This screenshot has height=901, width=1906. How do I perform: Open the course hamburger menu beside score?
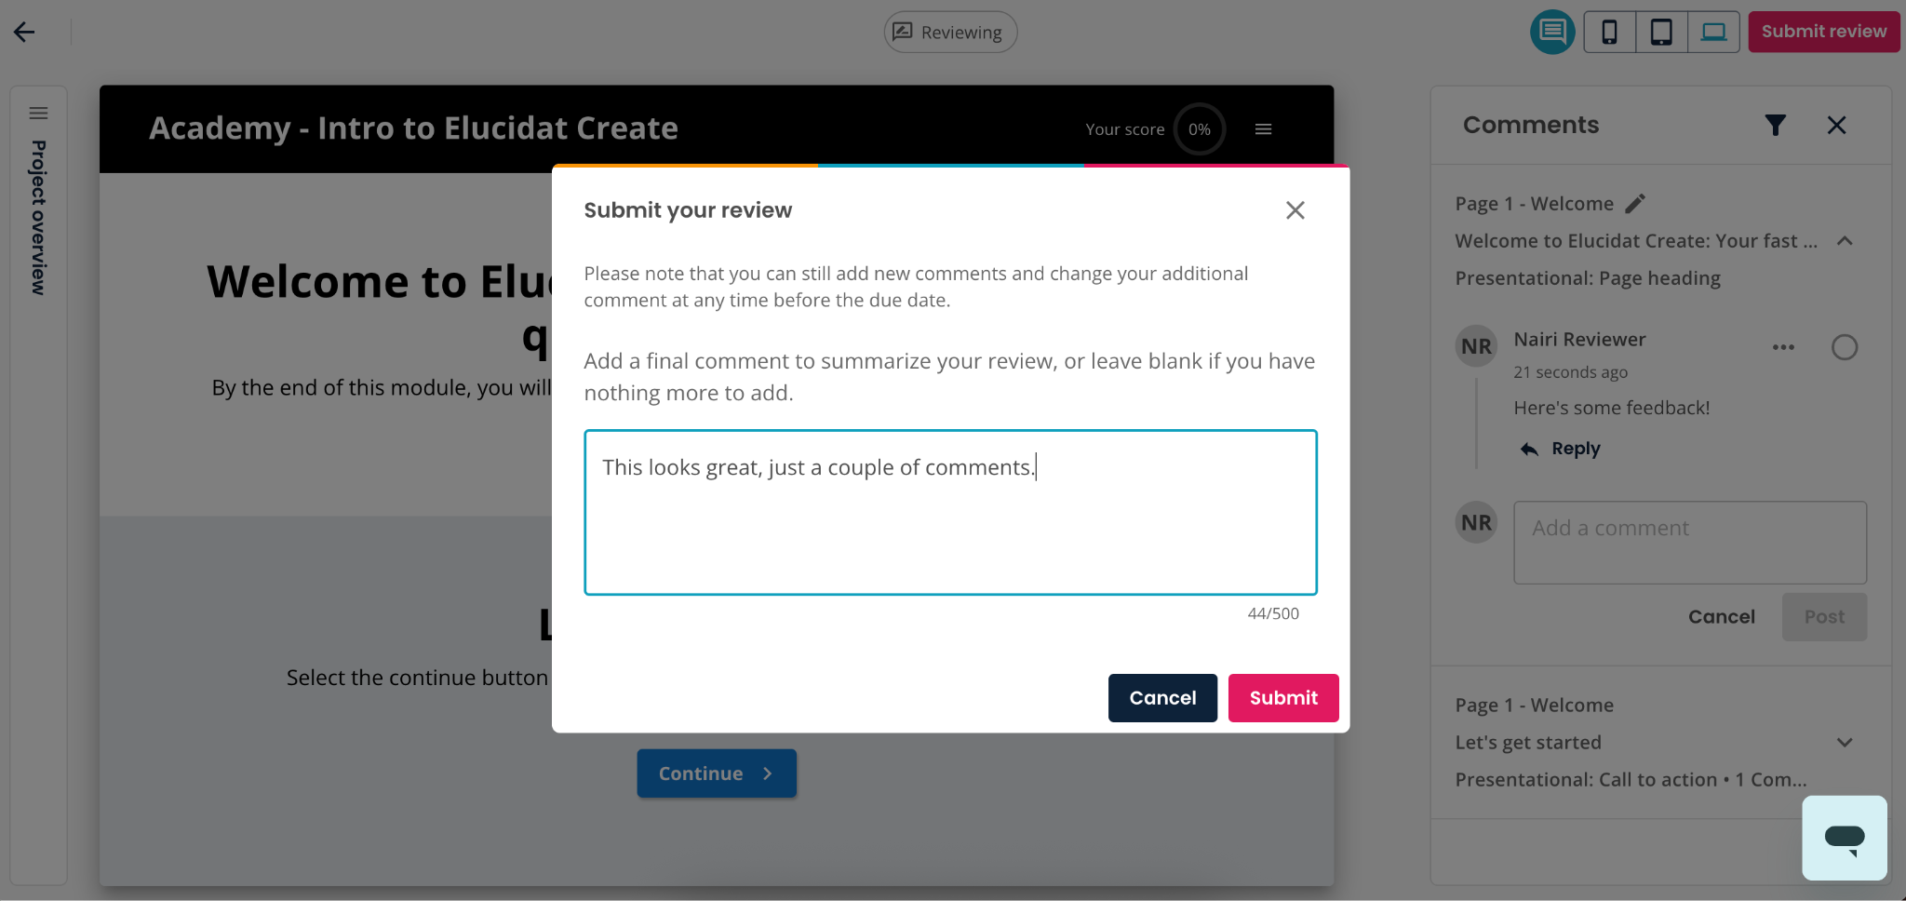[1263, 129]
